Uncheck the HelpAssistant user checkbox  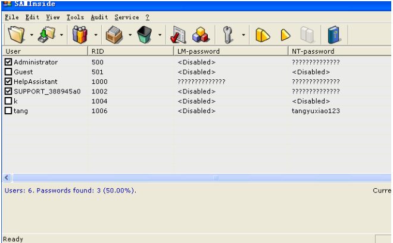click(8, 81)
